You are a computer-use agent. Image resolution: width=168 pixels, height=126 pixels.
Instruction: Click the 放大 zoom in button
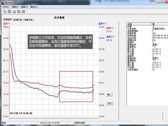pyautogui.click(x=110, y=103)
